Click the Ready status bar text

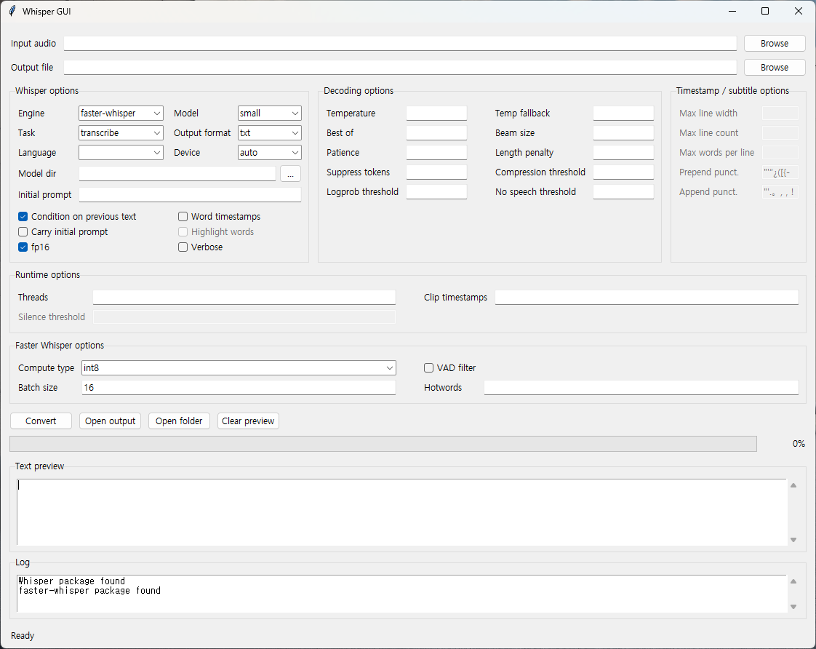(x=23, y=636)
